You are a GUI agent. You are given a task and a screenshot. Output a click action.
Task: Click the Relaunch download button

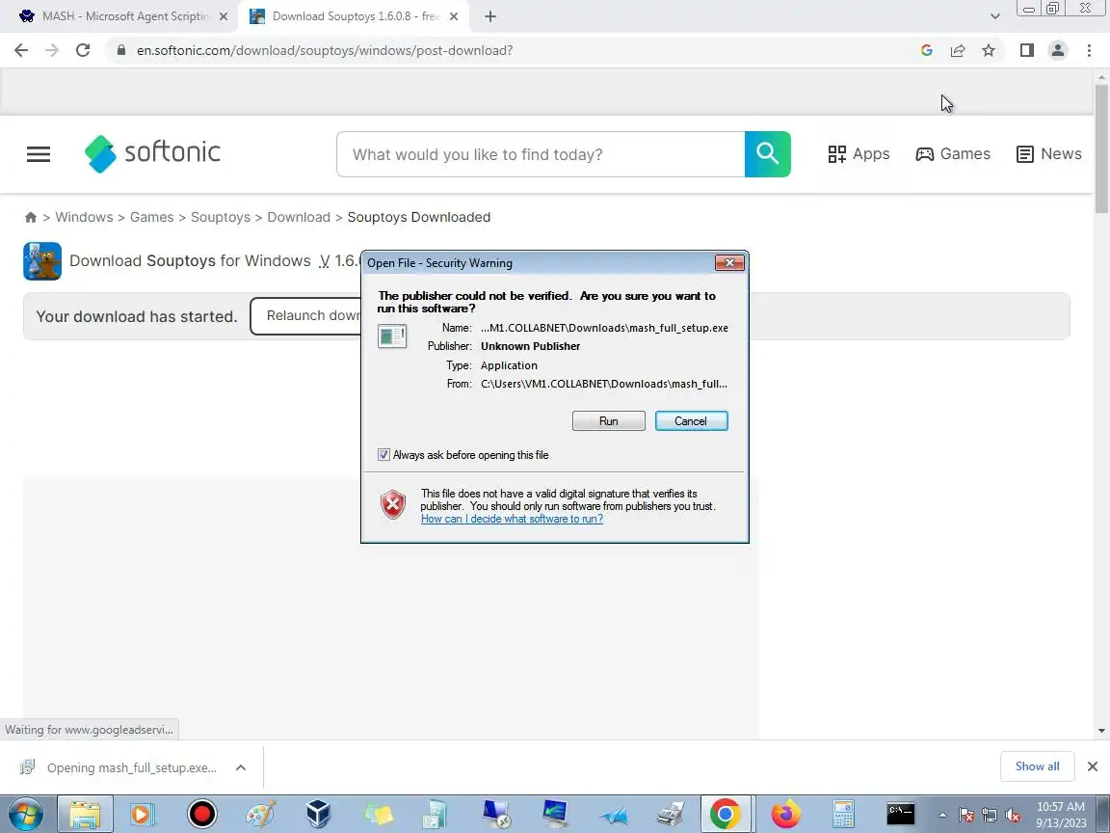click(x=305, y=316)
